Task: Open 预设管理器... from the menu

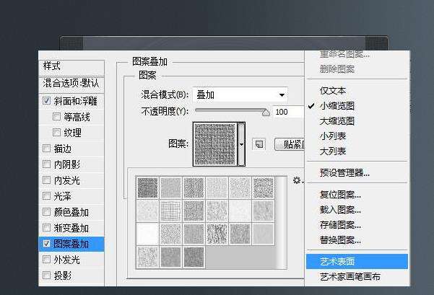Action: point(344,173)
